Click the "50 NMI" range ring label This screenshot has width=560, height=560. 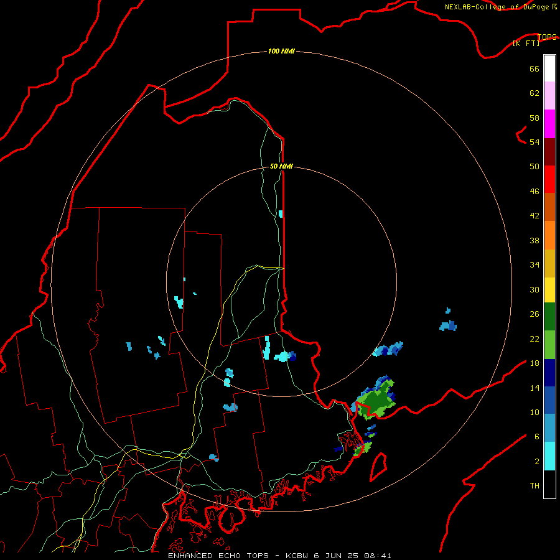[281, 166]
